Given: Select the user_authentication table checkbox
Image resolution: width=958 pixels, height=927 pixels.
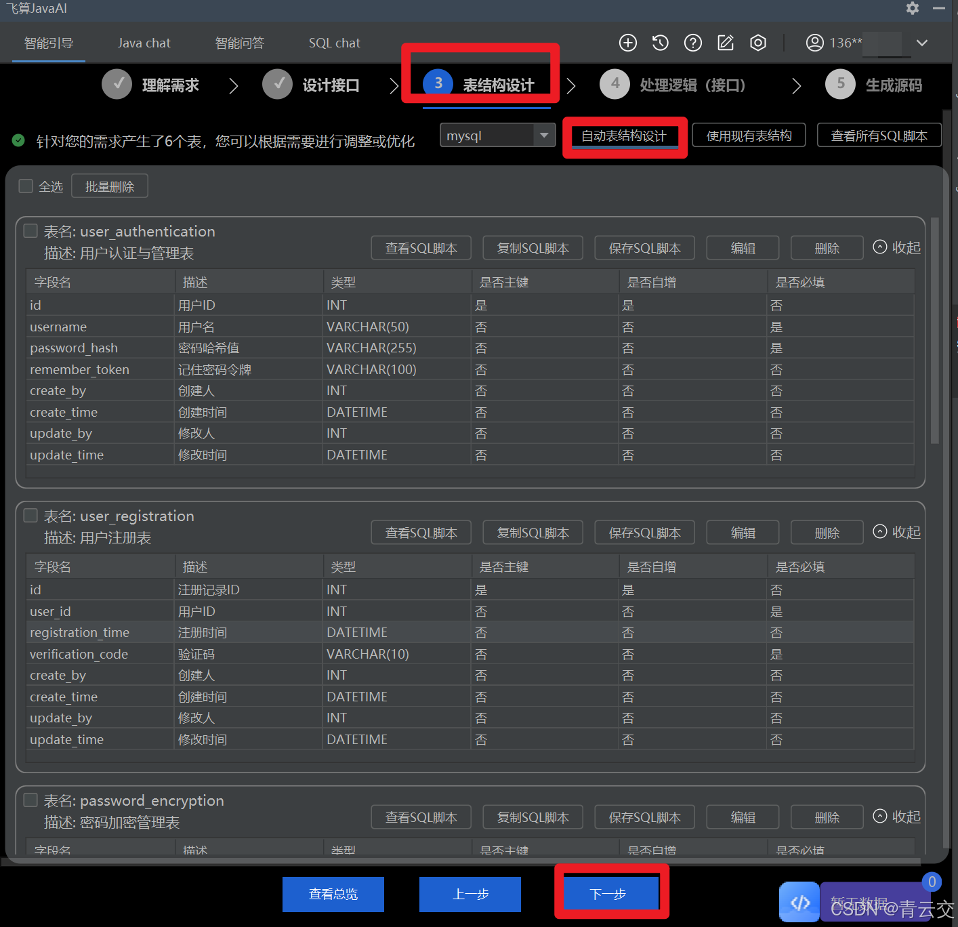Looking at the screenshot, I should (30, 230).
